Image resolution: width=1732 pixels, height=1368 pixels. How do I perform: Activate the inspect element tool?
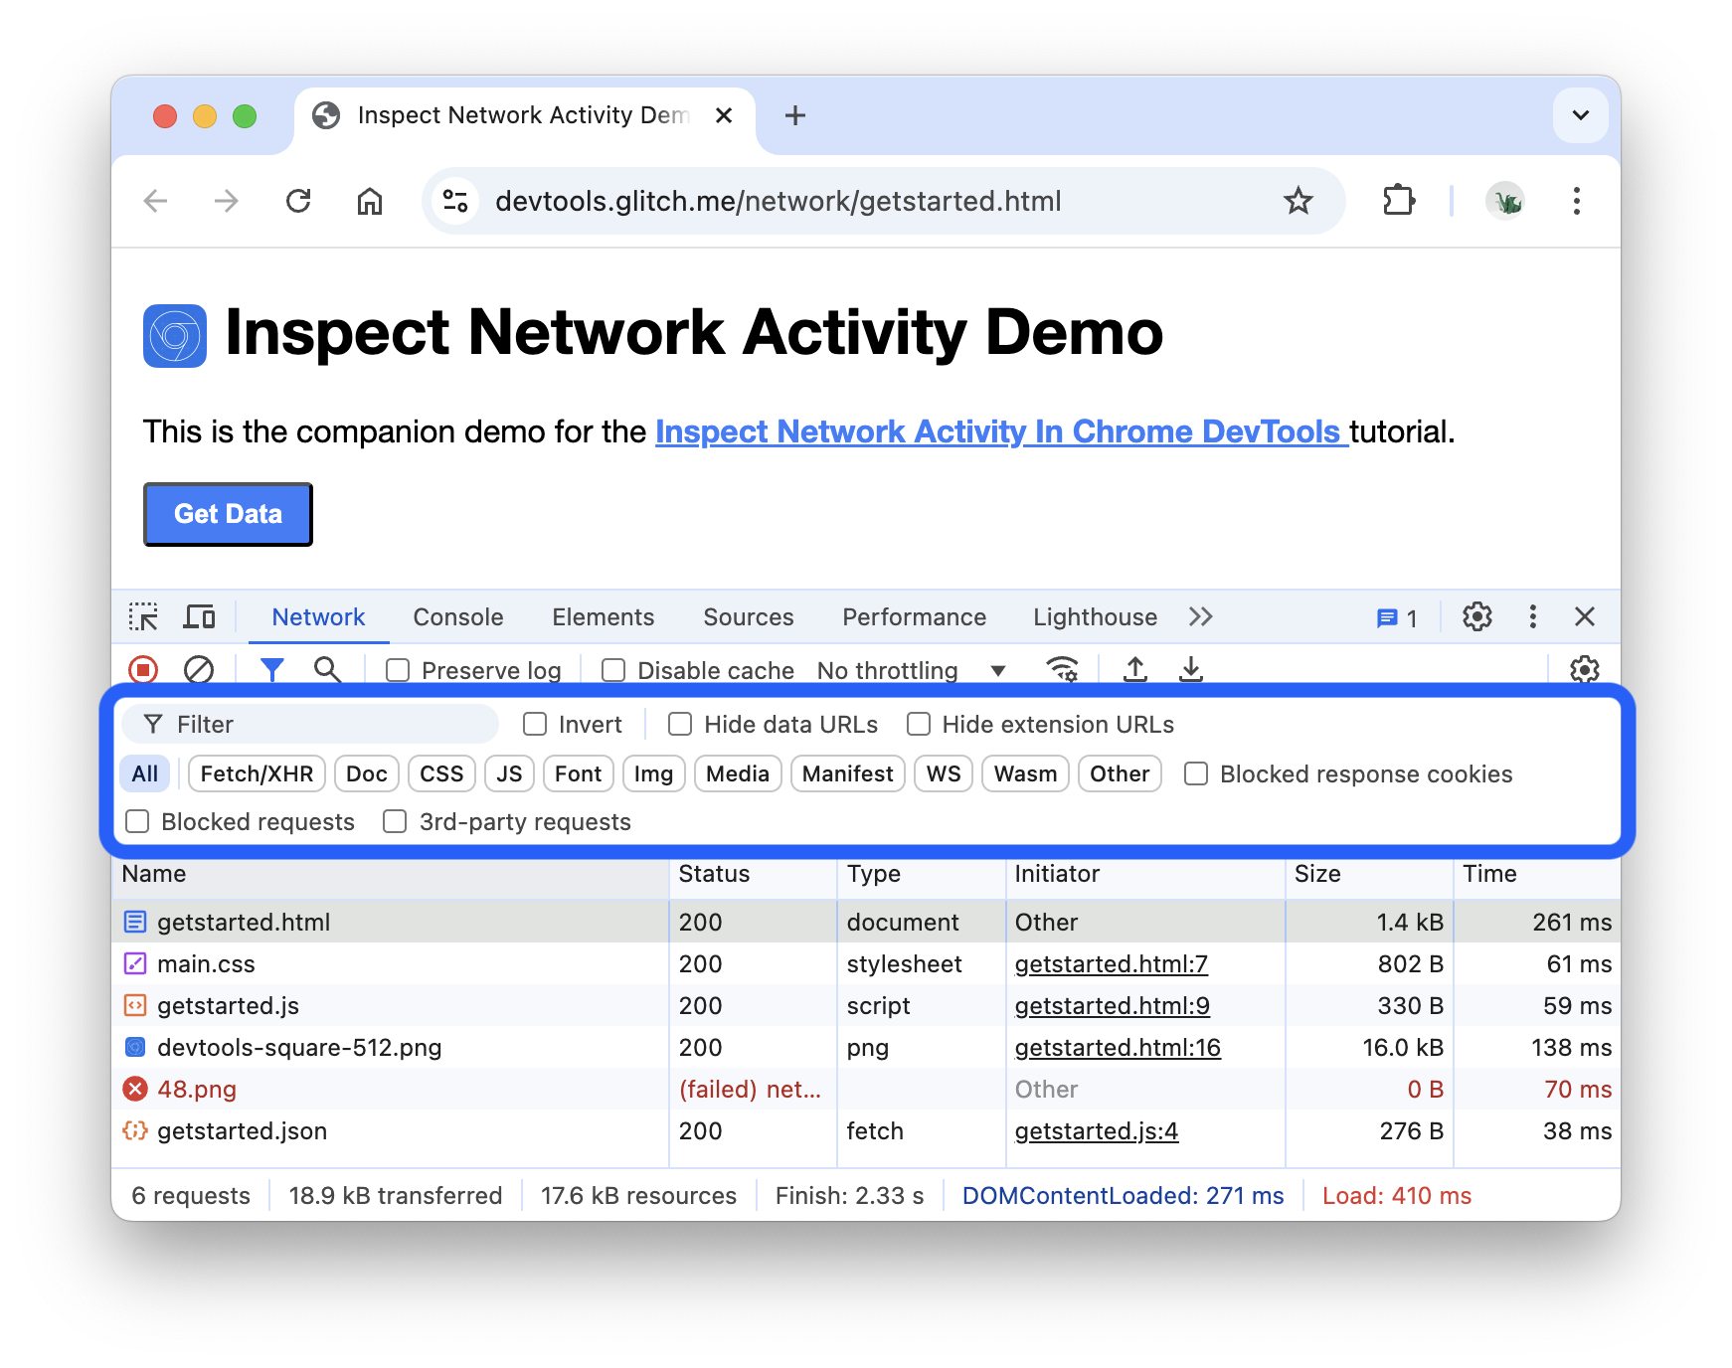coord(143,616)
